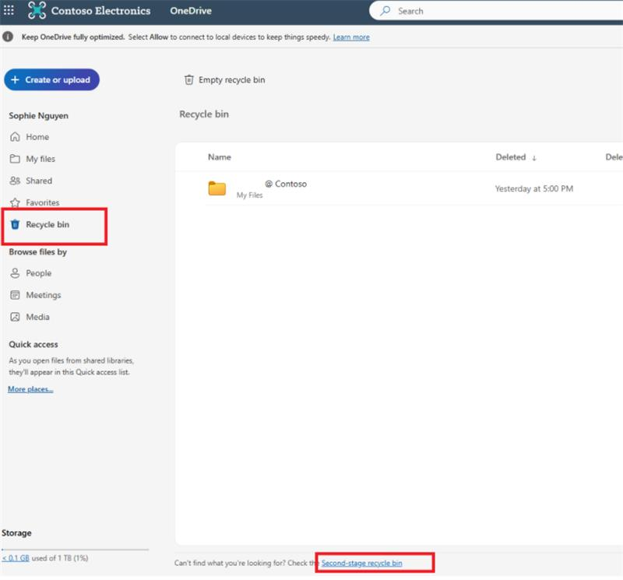Image resolution: width=623 pixels, height=580 pixels.
Task: Click the Search input field
Action: [x=496, y=11]
